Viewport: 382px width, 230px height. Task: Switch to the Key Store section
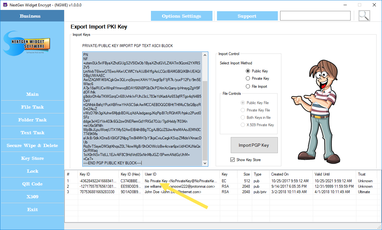click(x=32, y=158)
